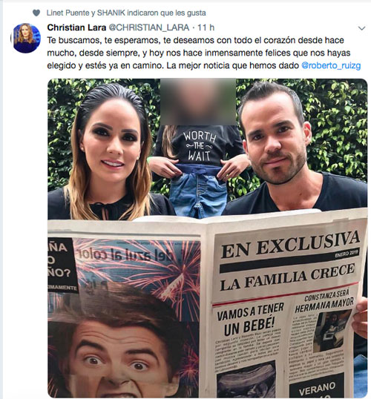Open Christian Lara's round profile avatar
Image resolution: width=371 pixels, height=399 pixels.
[x=27, y=38]
